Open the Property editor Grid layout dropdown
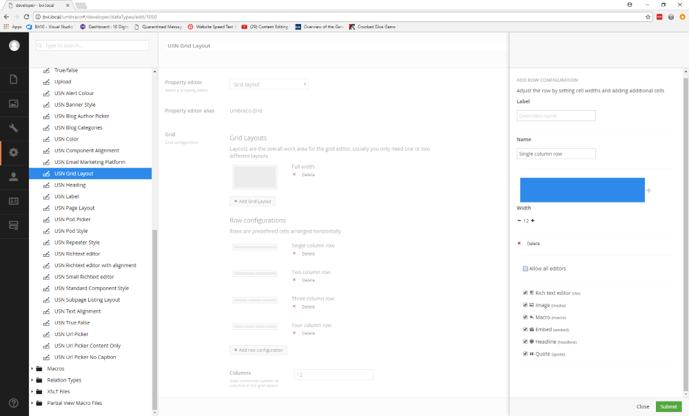 pos(269,84)
